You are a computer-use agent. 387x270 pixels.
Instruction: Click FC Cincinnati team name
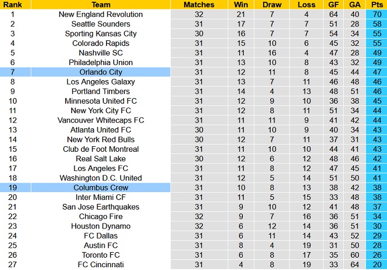pos(100,264)
